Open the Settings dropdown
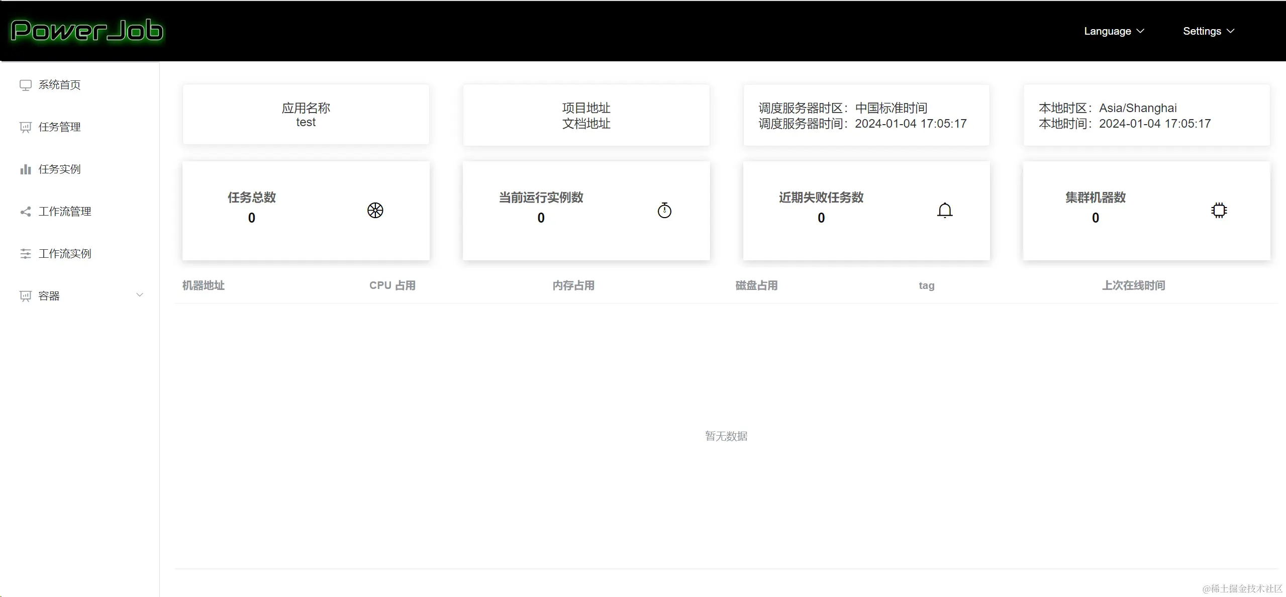The height and width of the screenshot is (597, 1286). pos(1208,31)
